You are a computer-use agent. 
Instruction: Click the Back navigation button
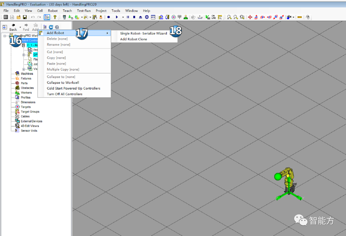[x=13, y=27]
